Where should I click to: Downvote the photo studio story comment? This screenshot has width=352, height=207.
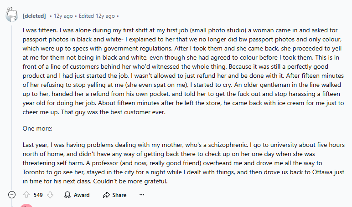tap(50, 195)
